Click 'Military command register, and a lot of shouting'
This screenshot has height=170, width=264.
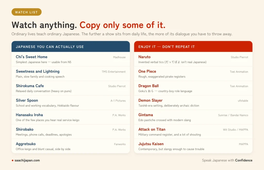(x=170, y=134)
